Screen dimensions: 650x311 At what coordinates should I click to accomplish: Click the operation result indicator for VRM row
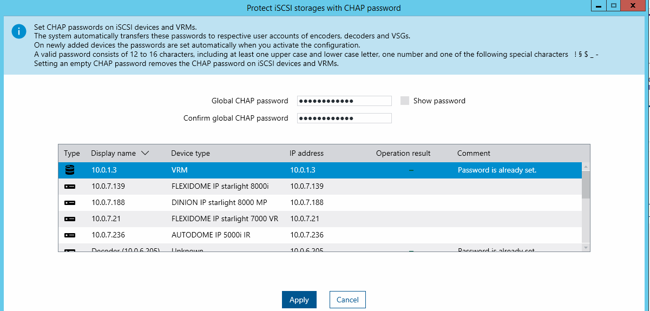[x=411, y=170]
